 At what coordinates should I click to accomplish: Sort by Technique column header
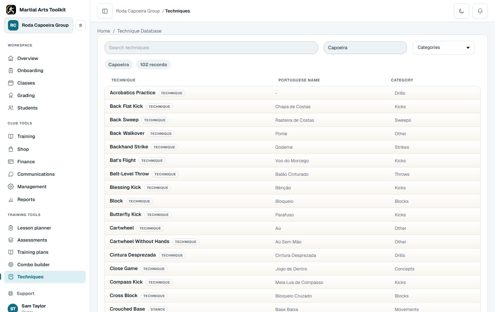[x=123, y=80]
